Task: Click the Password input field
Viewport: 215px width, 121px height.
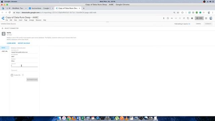Action: (24, 70)
